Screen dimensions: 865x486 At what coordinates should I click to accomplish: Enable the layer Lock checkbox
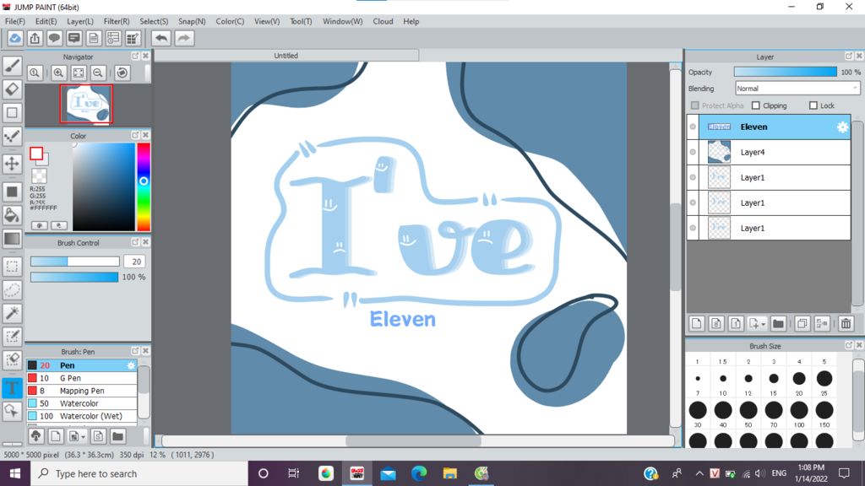point(813,105)
